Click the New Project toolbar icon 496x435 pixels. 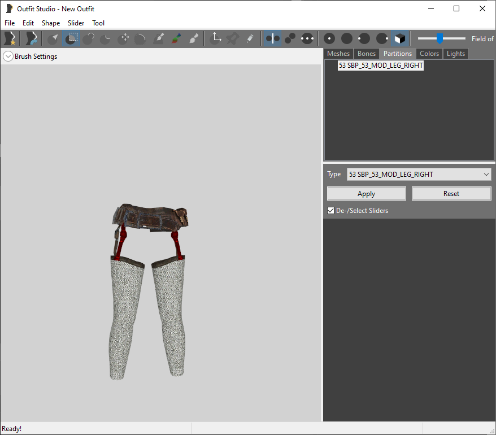tap(10, 38)
